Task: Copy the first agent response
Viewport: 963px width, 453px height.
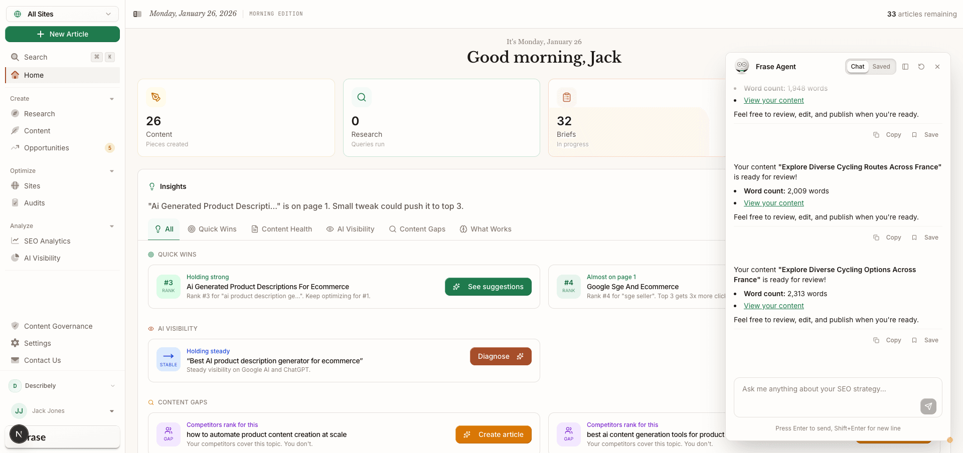Action: pos(887,135)
